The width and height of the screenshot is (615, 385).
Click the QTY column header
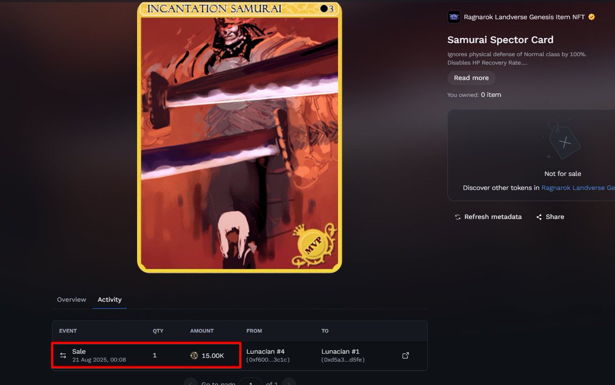158,331
